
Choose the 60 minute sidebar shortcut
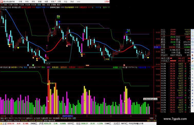pyautogui.click(x=192, y=84)
